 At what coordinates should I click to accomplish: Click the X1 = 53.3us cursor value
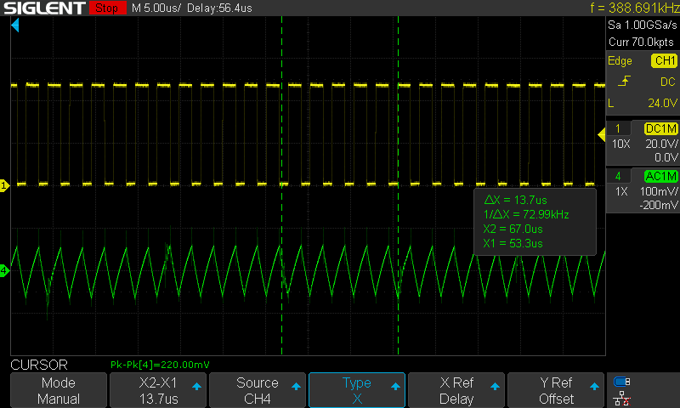[513, 243]
